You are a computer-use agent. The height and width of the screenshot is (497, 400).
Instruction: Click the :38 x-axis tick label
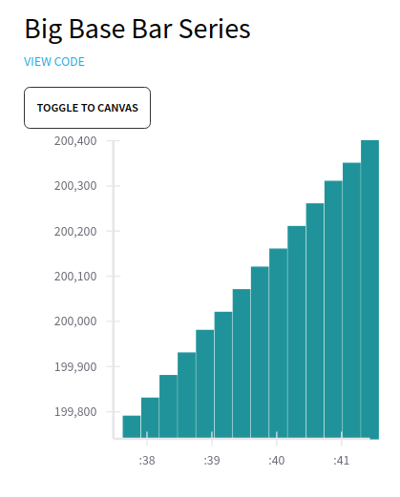[x=147, y=460]
